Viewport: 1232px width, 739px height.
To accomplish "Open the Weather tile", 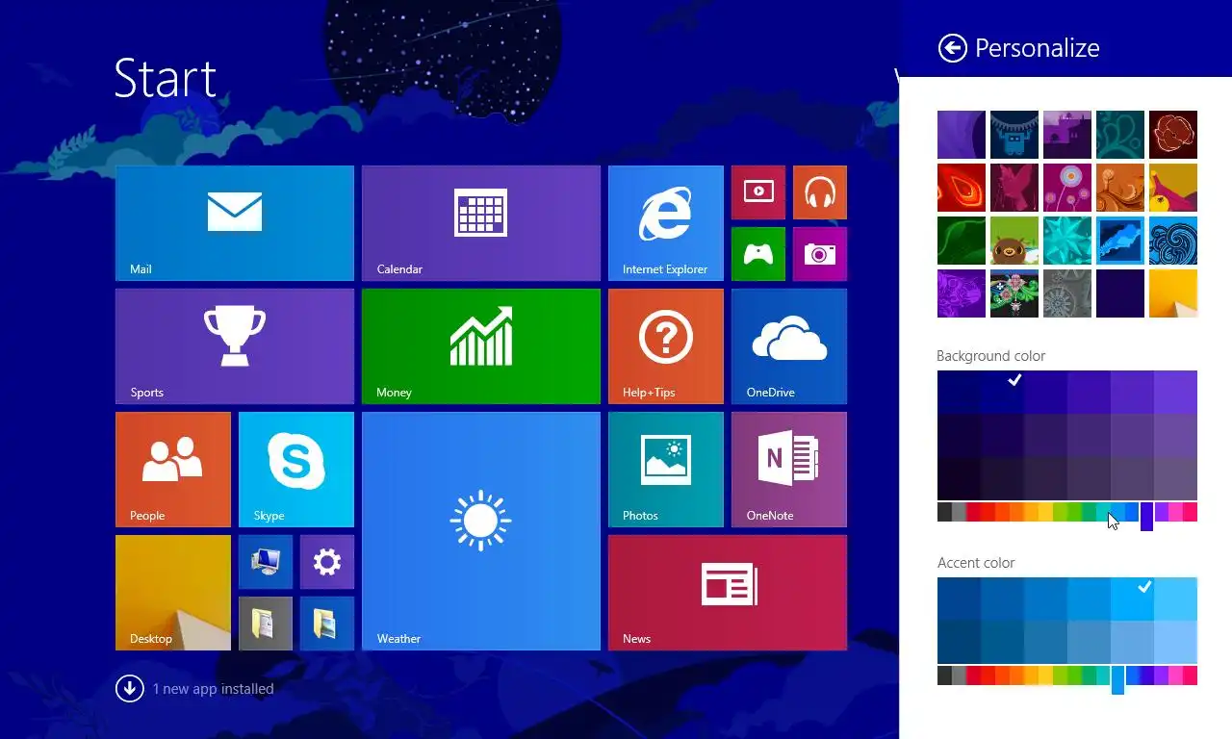I will click(x=481, y=531).
